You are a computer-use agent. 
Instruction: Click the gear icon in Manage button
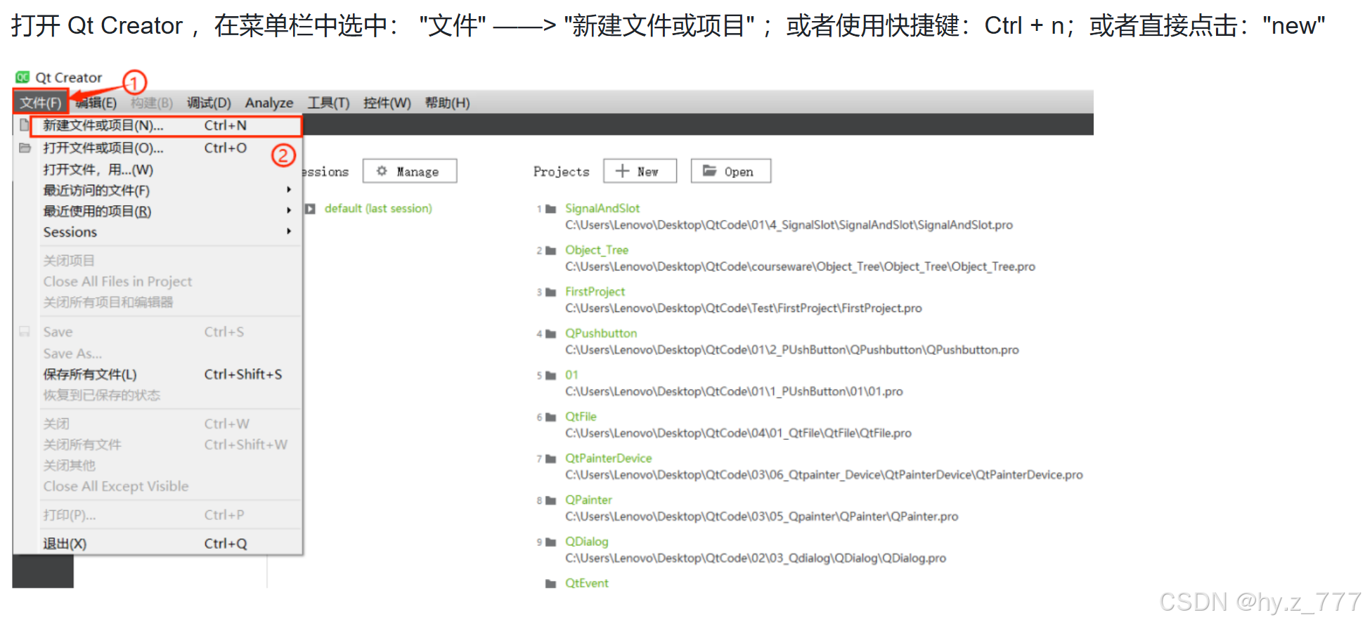click(x=382, y=171)
